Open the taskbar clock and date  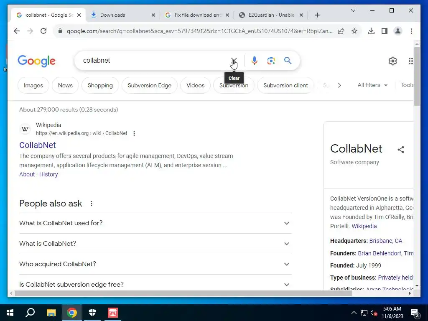tap(392, 313)
